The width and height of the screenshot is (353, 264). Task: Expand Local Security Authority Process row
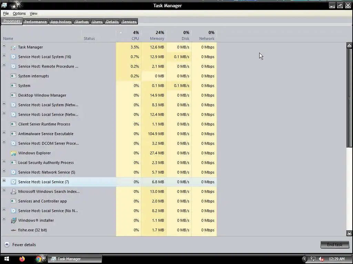[4, 161]
